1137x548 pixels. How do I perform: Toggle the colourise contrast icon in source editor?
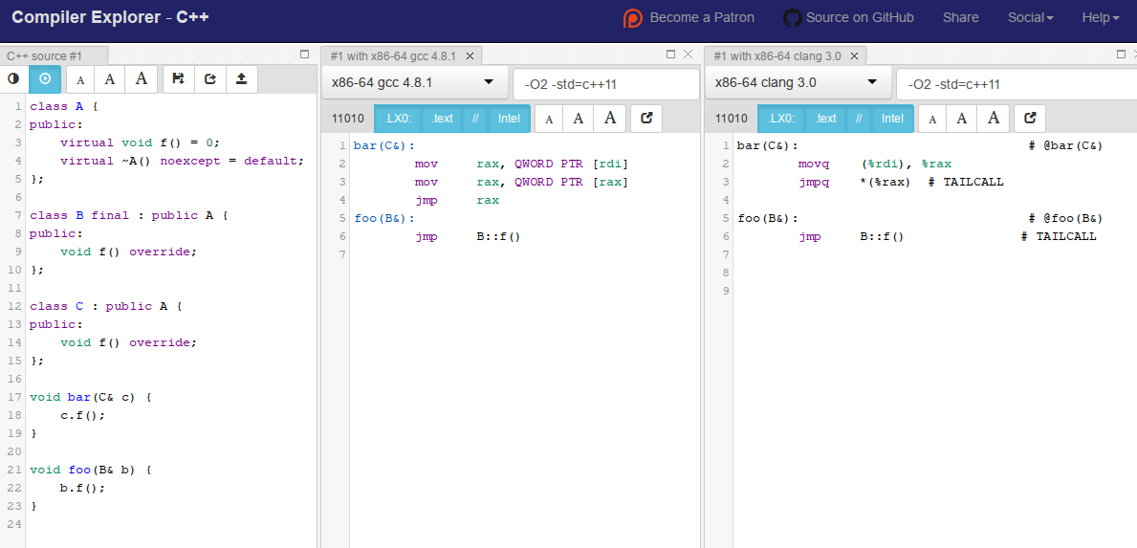13,79
